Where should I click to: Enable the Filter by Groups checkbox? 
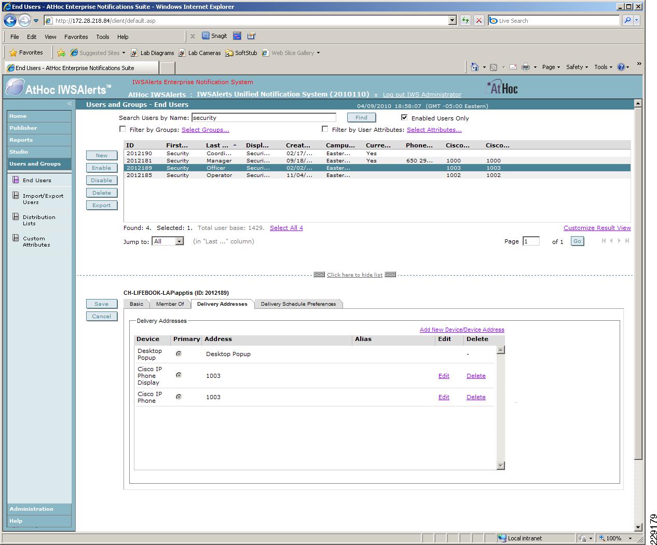(122, 129)
